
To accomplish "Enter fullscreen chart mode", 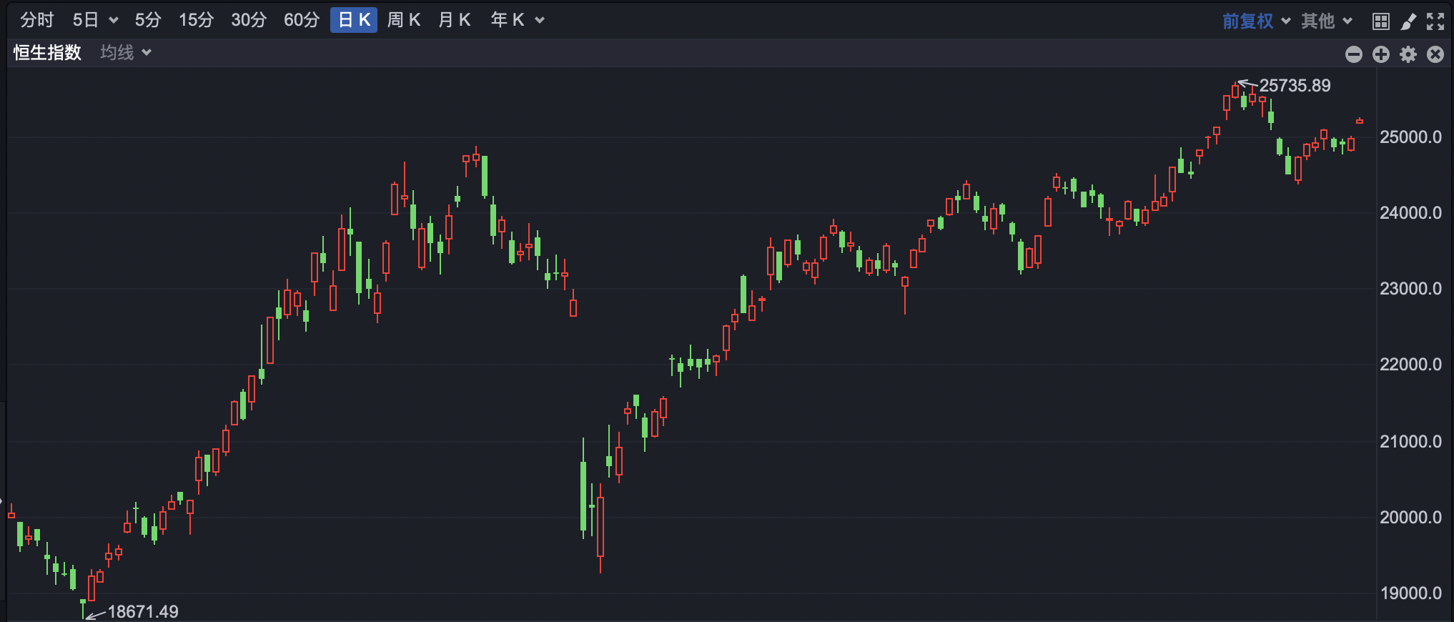I will [1435, 21].
